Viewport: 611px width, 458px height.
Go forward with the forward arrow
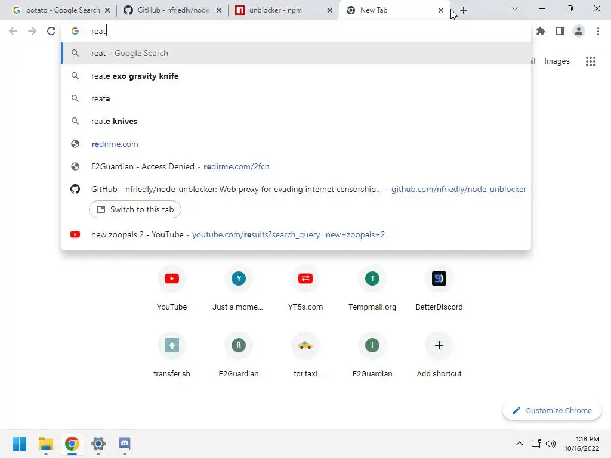[x=32, y=31]
